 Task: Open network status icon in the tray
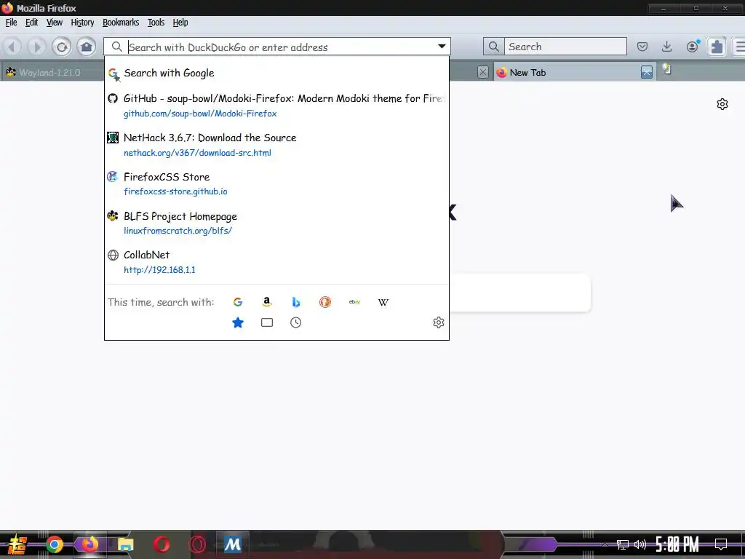(x=622, y=544)
